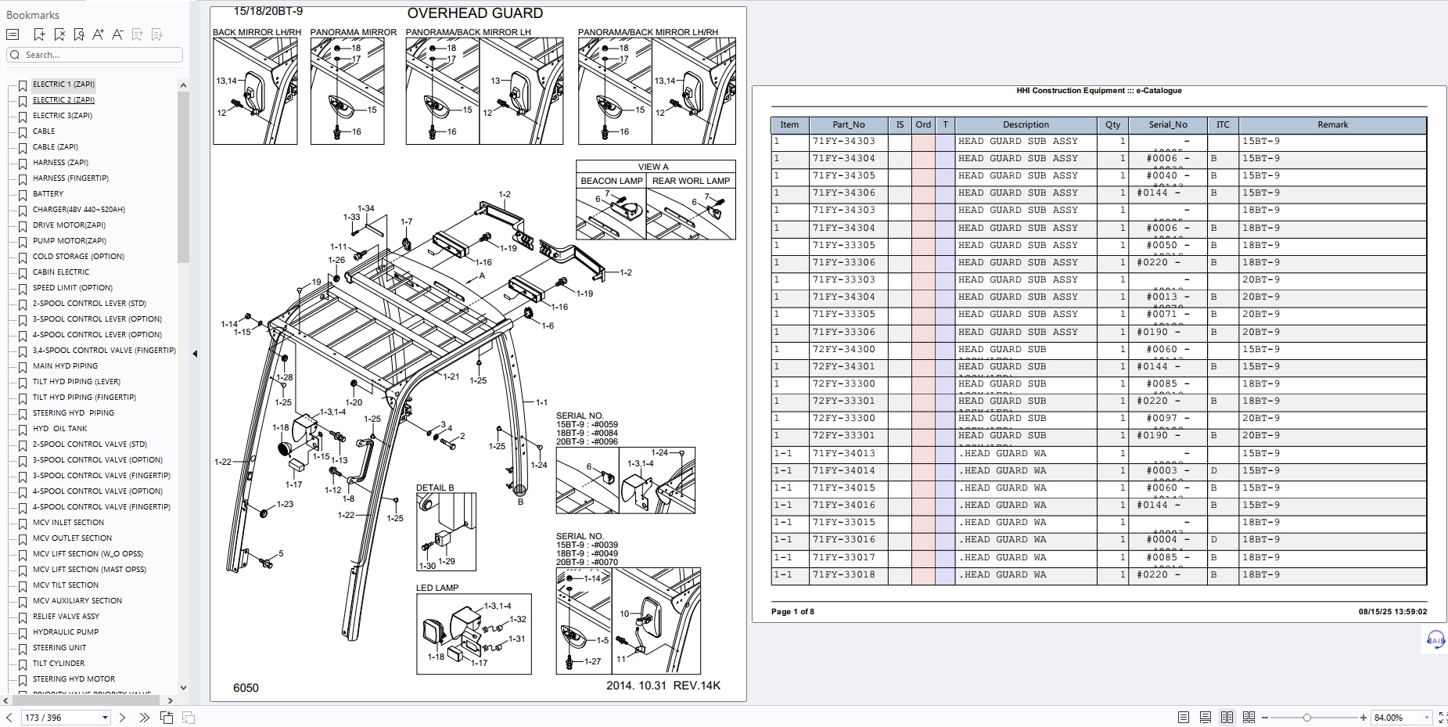
Task: Open BATTERY bookmark
Action: click(48, 194)
